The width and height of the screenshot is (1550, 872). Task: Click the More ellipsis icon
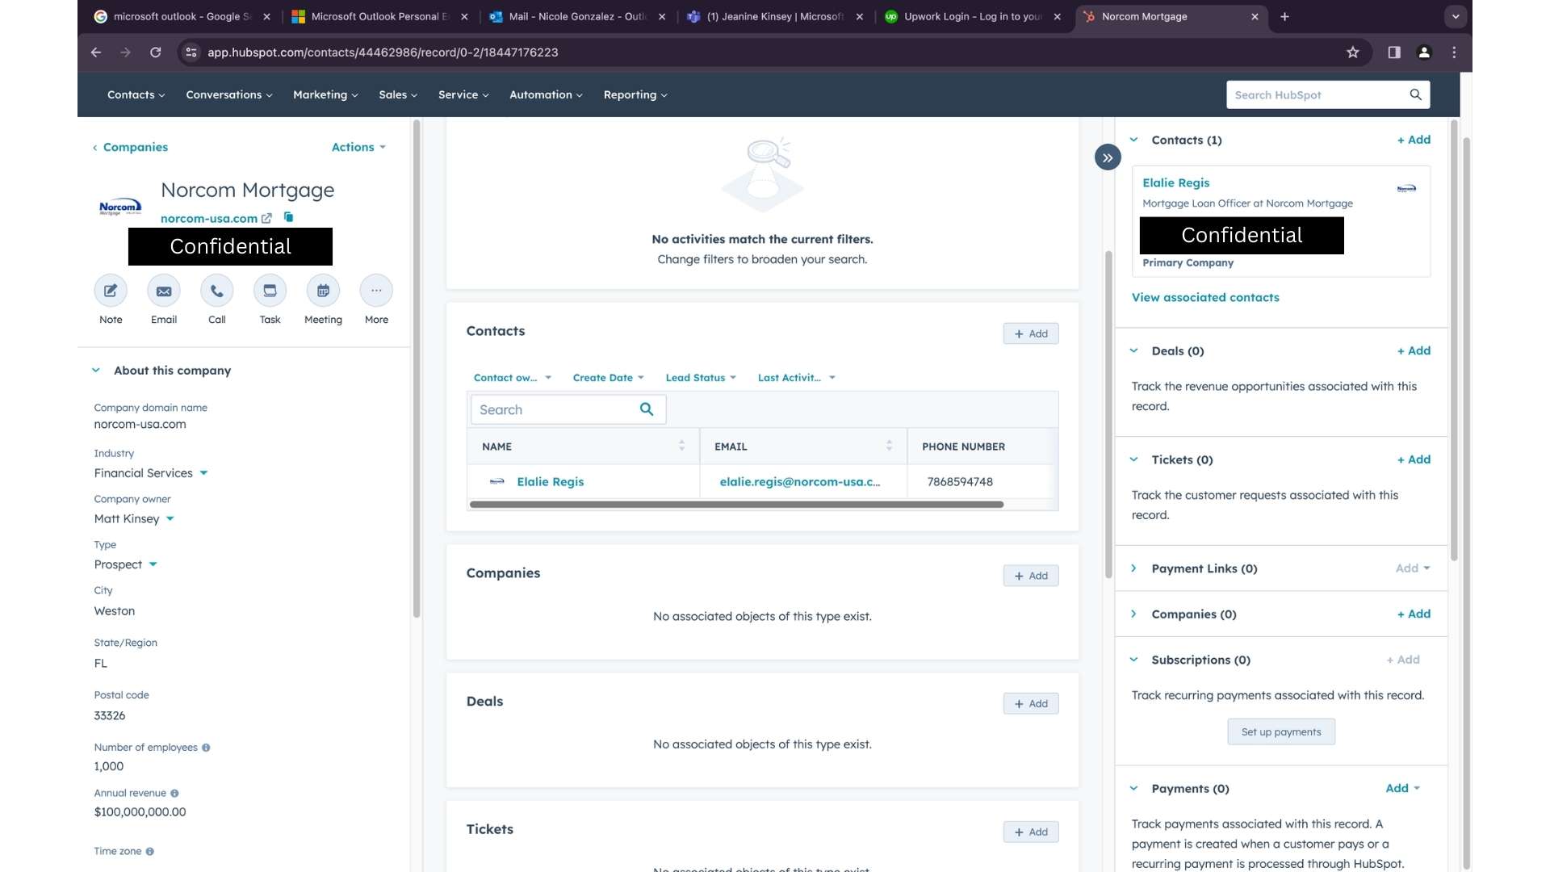point(376,291)
